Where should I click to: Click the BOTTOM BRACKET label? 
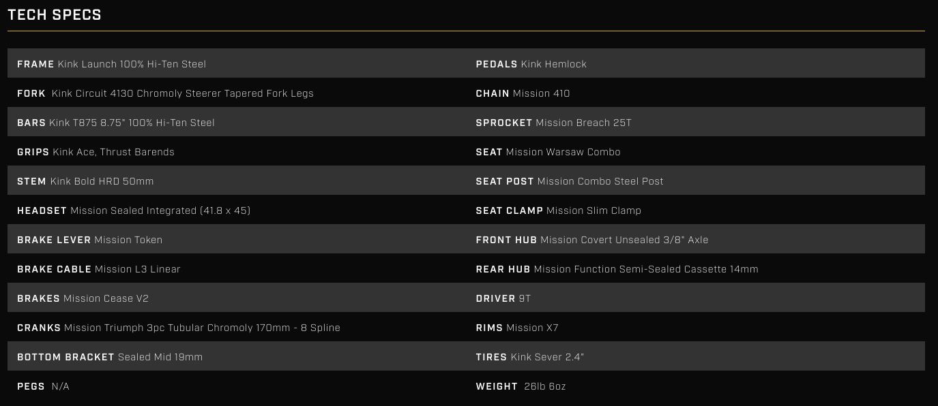coord(65,357)
